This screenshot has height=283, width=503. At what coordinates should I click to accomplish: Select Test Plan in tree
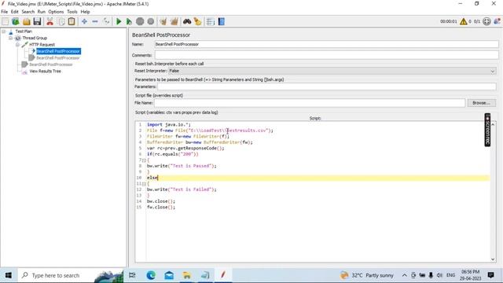pos(24,31)
